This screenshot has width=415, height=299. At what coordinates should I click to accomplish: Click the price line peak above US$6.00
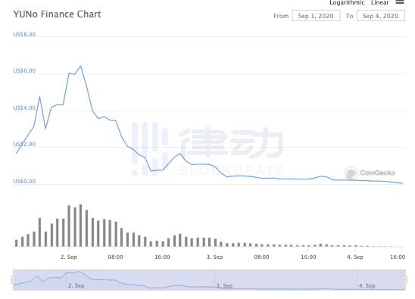pos(80,66)
